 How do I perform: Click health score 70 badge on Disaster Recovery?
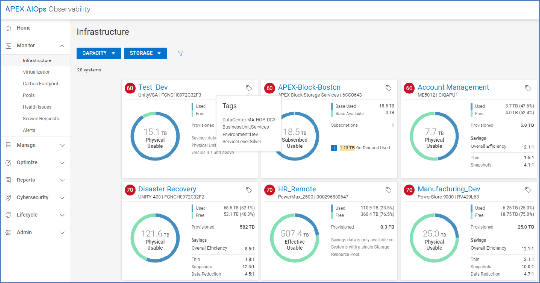[130, 190]
